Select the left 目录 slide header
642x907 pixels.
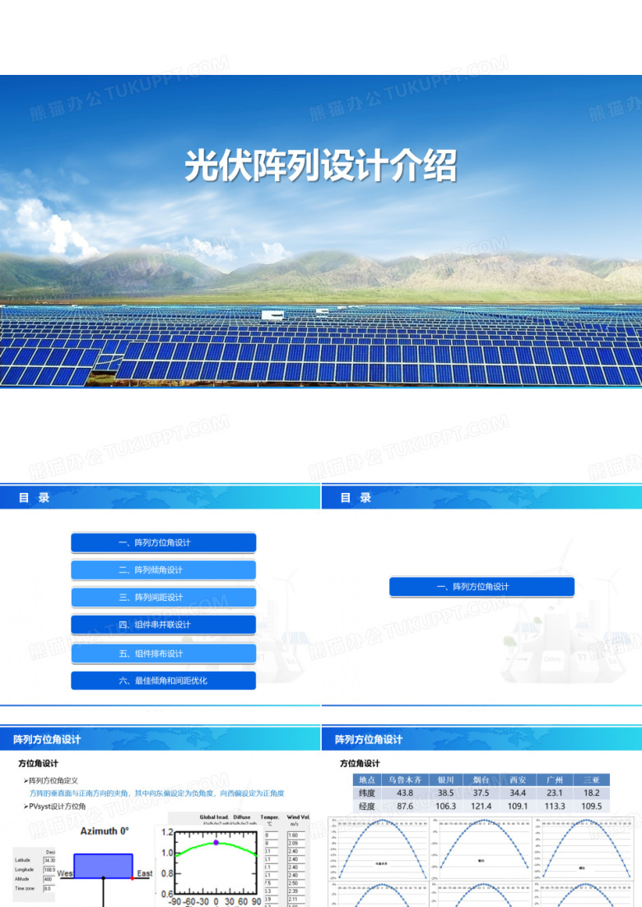[160, 497]
